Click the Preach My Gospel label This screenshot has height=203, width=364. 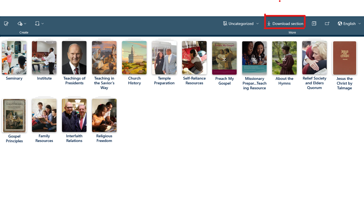[224, 81]
